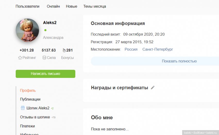Click the pencil edit icon beside Награды и сертификаты
The height and width of the screenshot is (135, 219).
coord(153,88)
